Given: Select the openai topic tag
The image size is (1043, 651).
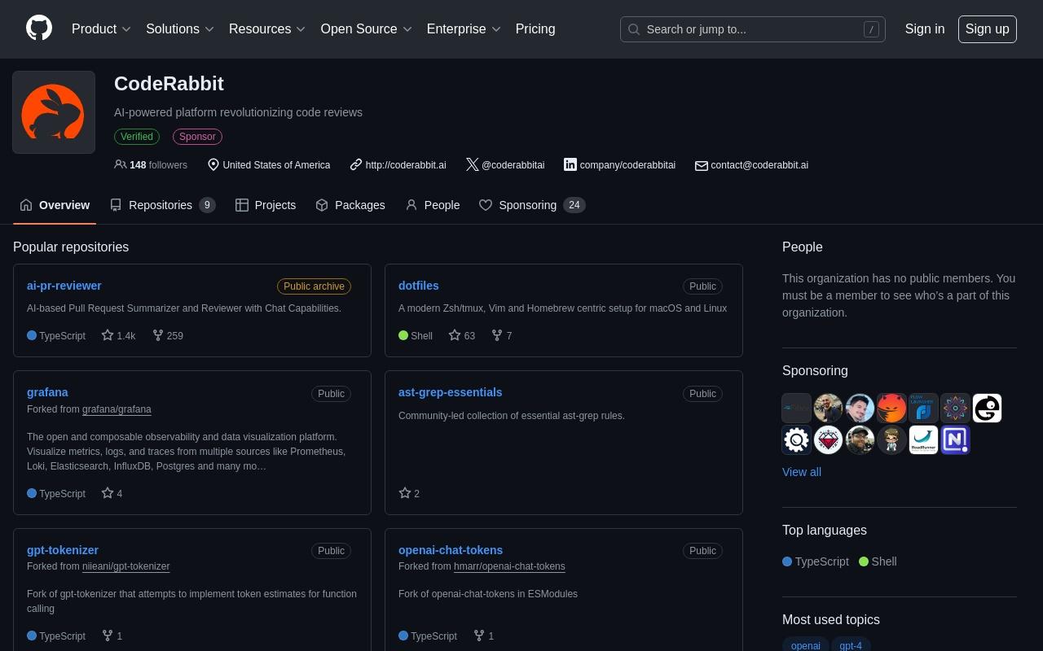Looking at the screenshot, I should point(806,645).
